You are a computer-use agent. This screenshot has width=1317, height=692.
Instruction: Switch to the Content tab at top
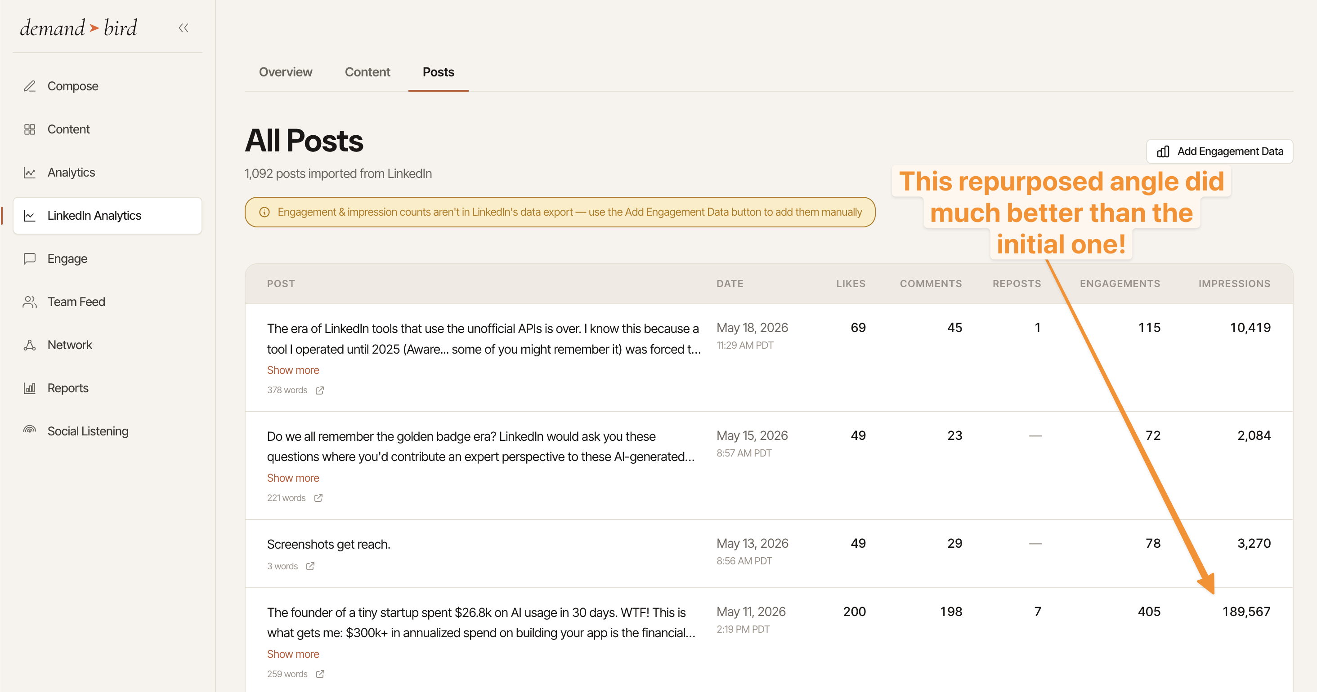click(367, 72)
